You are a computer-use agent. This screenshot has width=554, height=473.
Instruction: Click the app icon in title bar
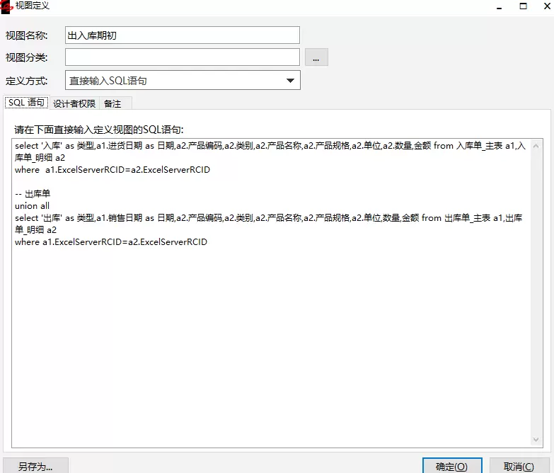[7, 6]
